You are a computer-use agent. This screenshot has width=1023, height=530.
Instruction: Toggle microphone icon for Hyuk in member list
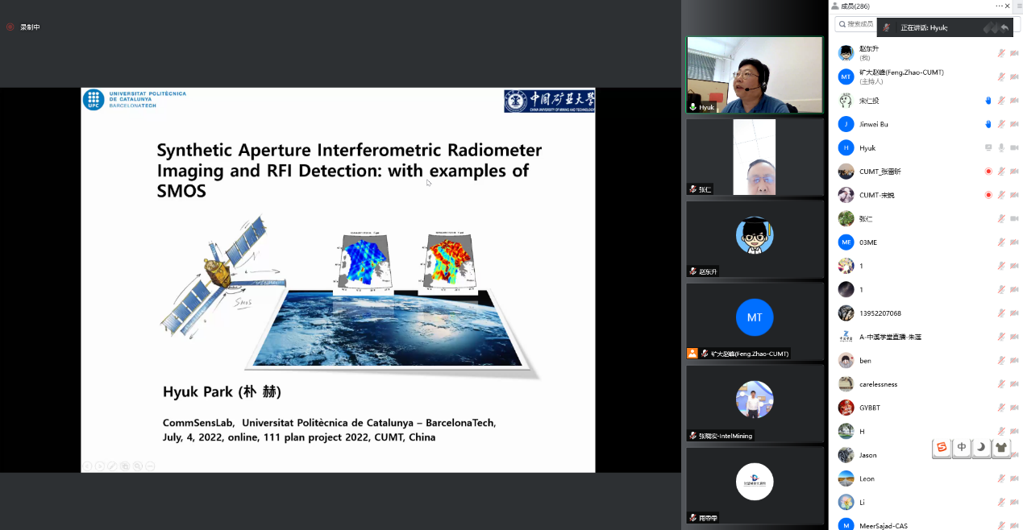1001,147
